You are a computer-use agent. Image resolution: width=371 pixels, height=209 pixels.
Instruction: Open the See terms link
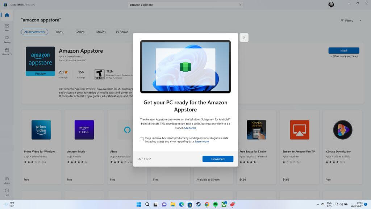(x=190, y=128)
